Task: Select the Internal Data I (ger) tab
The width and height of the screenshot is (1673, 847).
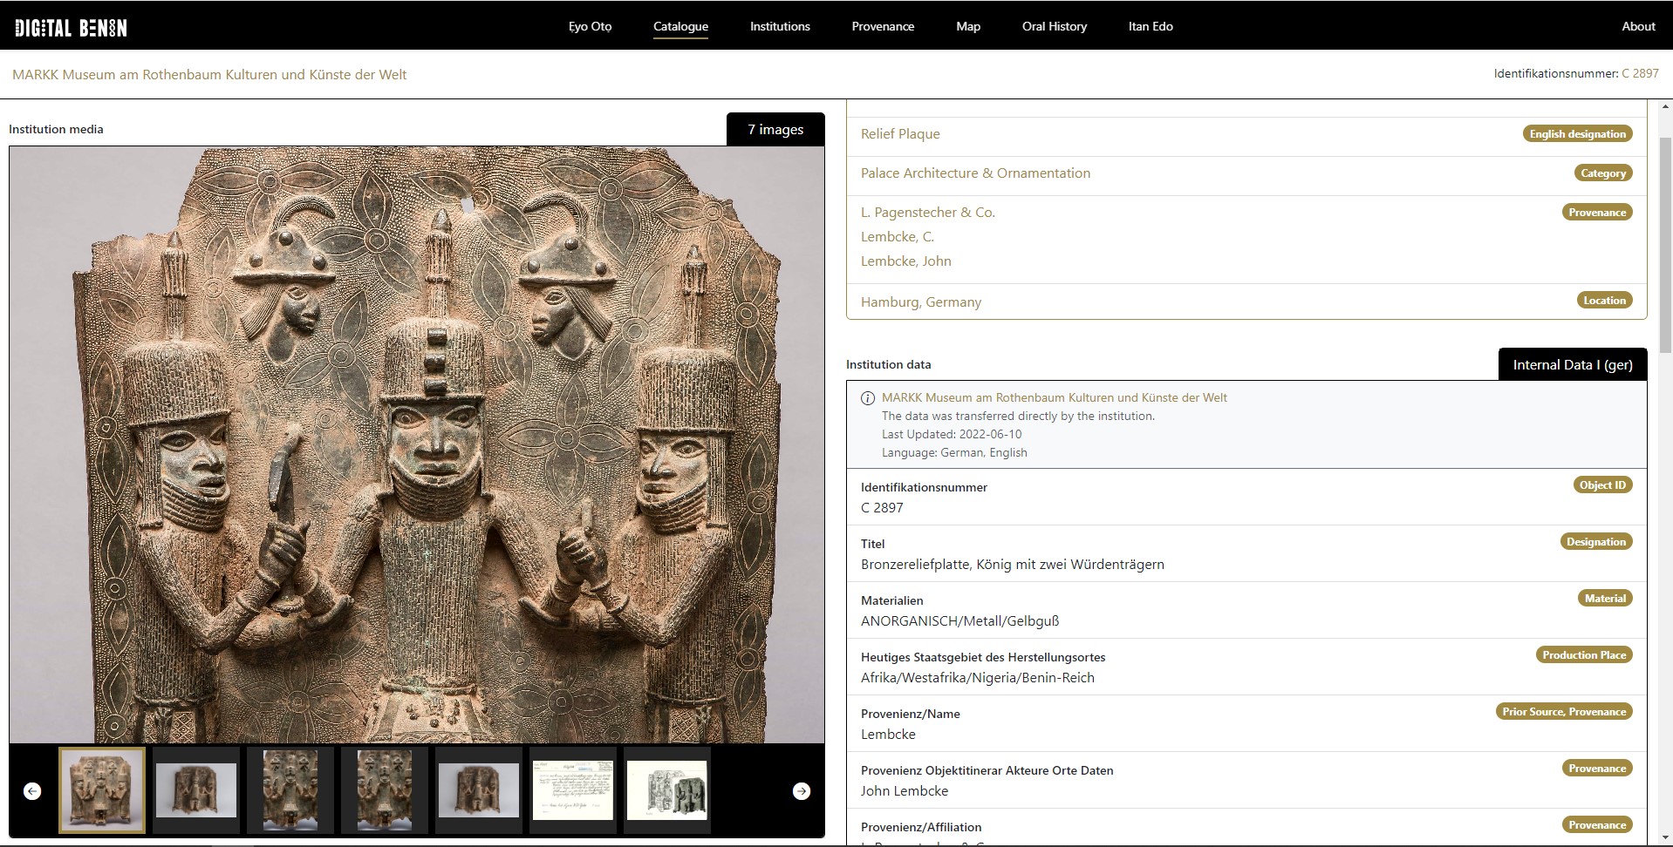Action: [x=1572, y=364]
